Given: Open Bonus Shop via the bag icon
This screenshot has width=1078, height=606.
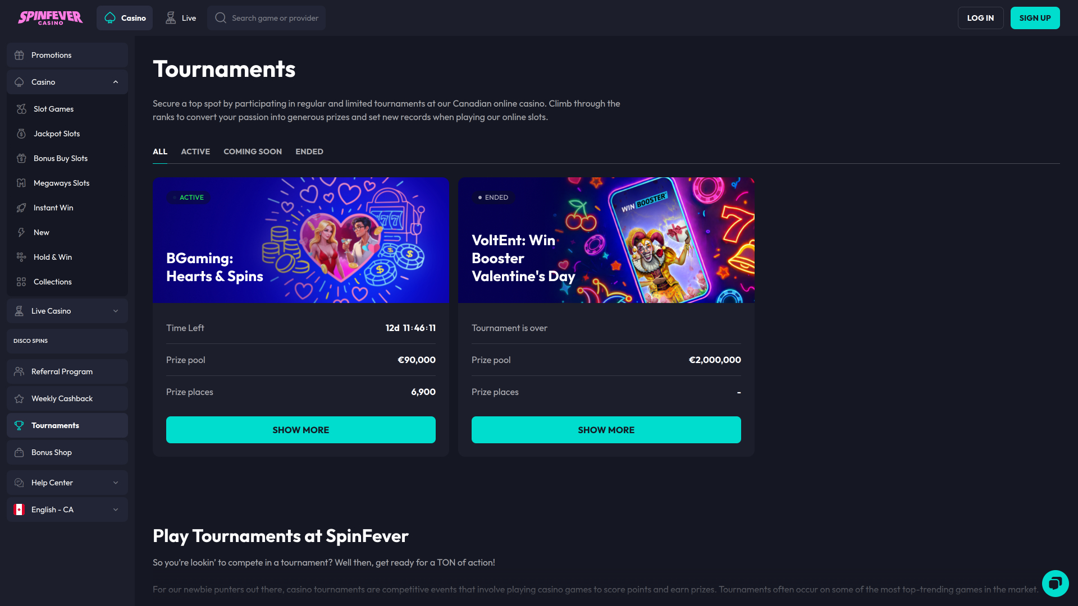Looking at the screenshot, I should [x=20, y=452].
